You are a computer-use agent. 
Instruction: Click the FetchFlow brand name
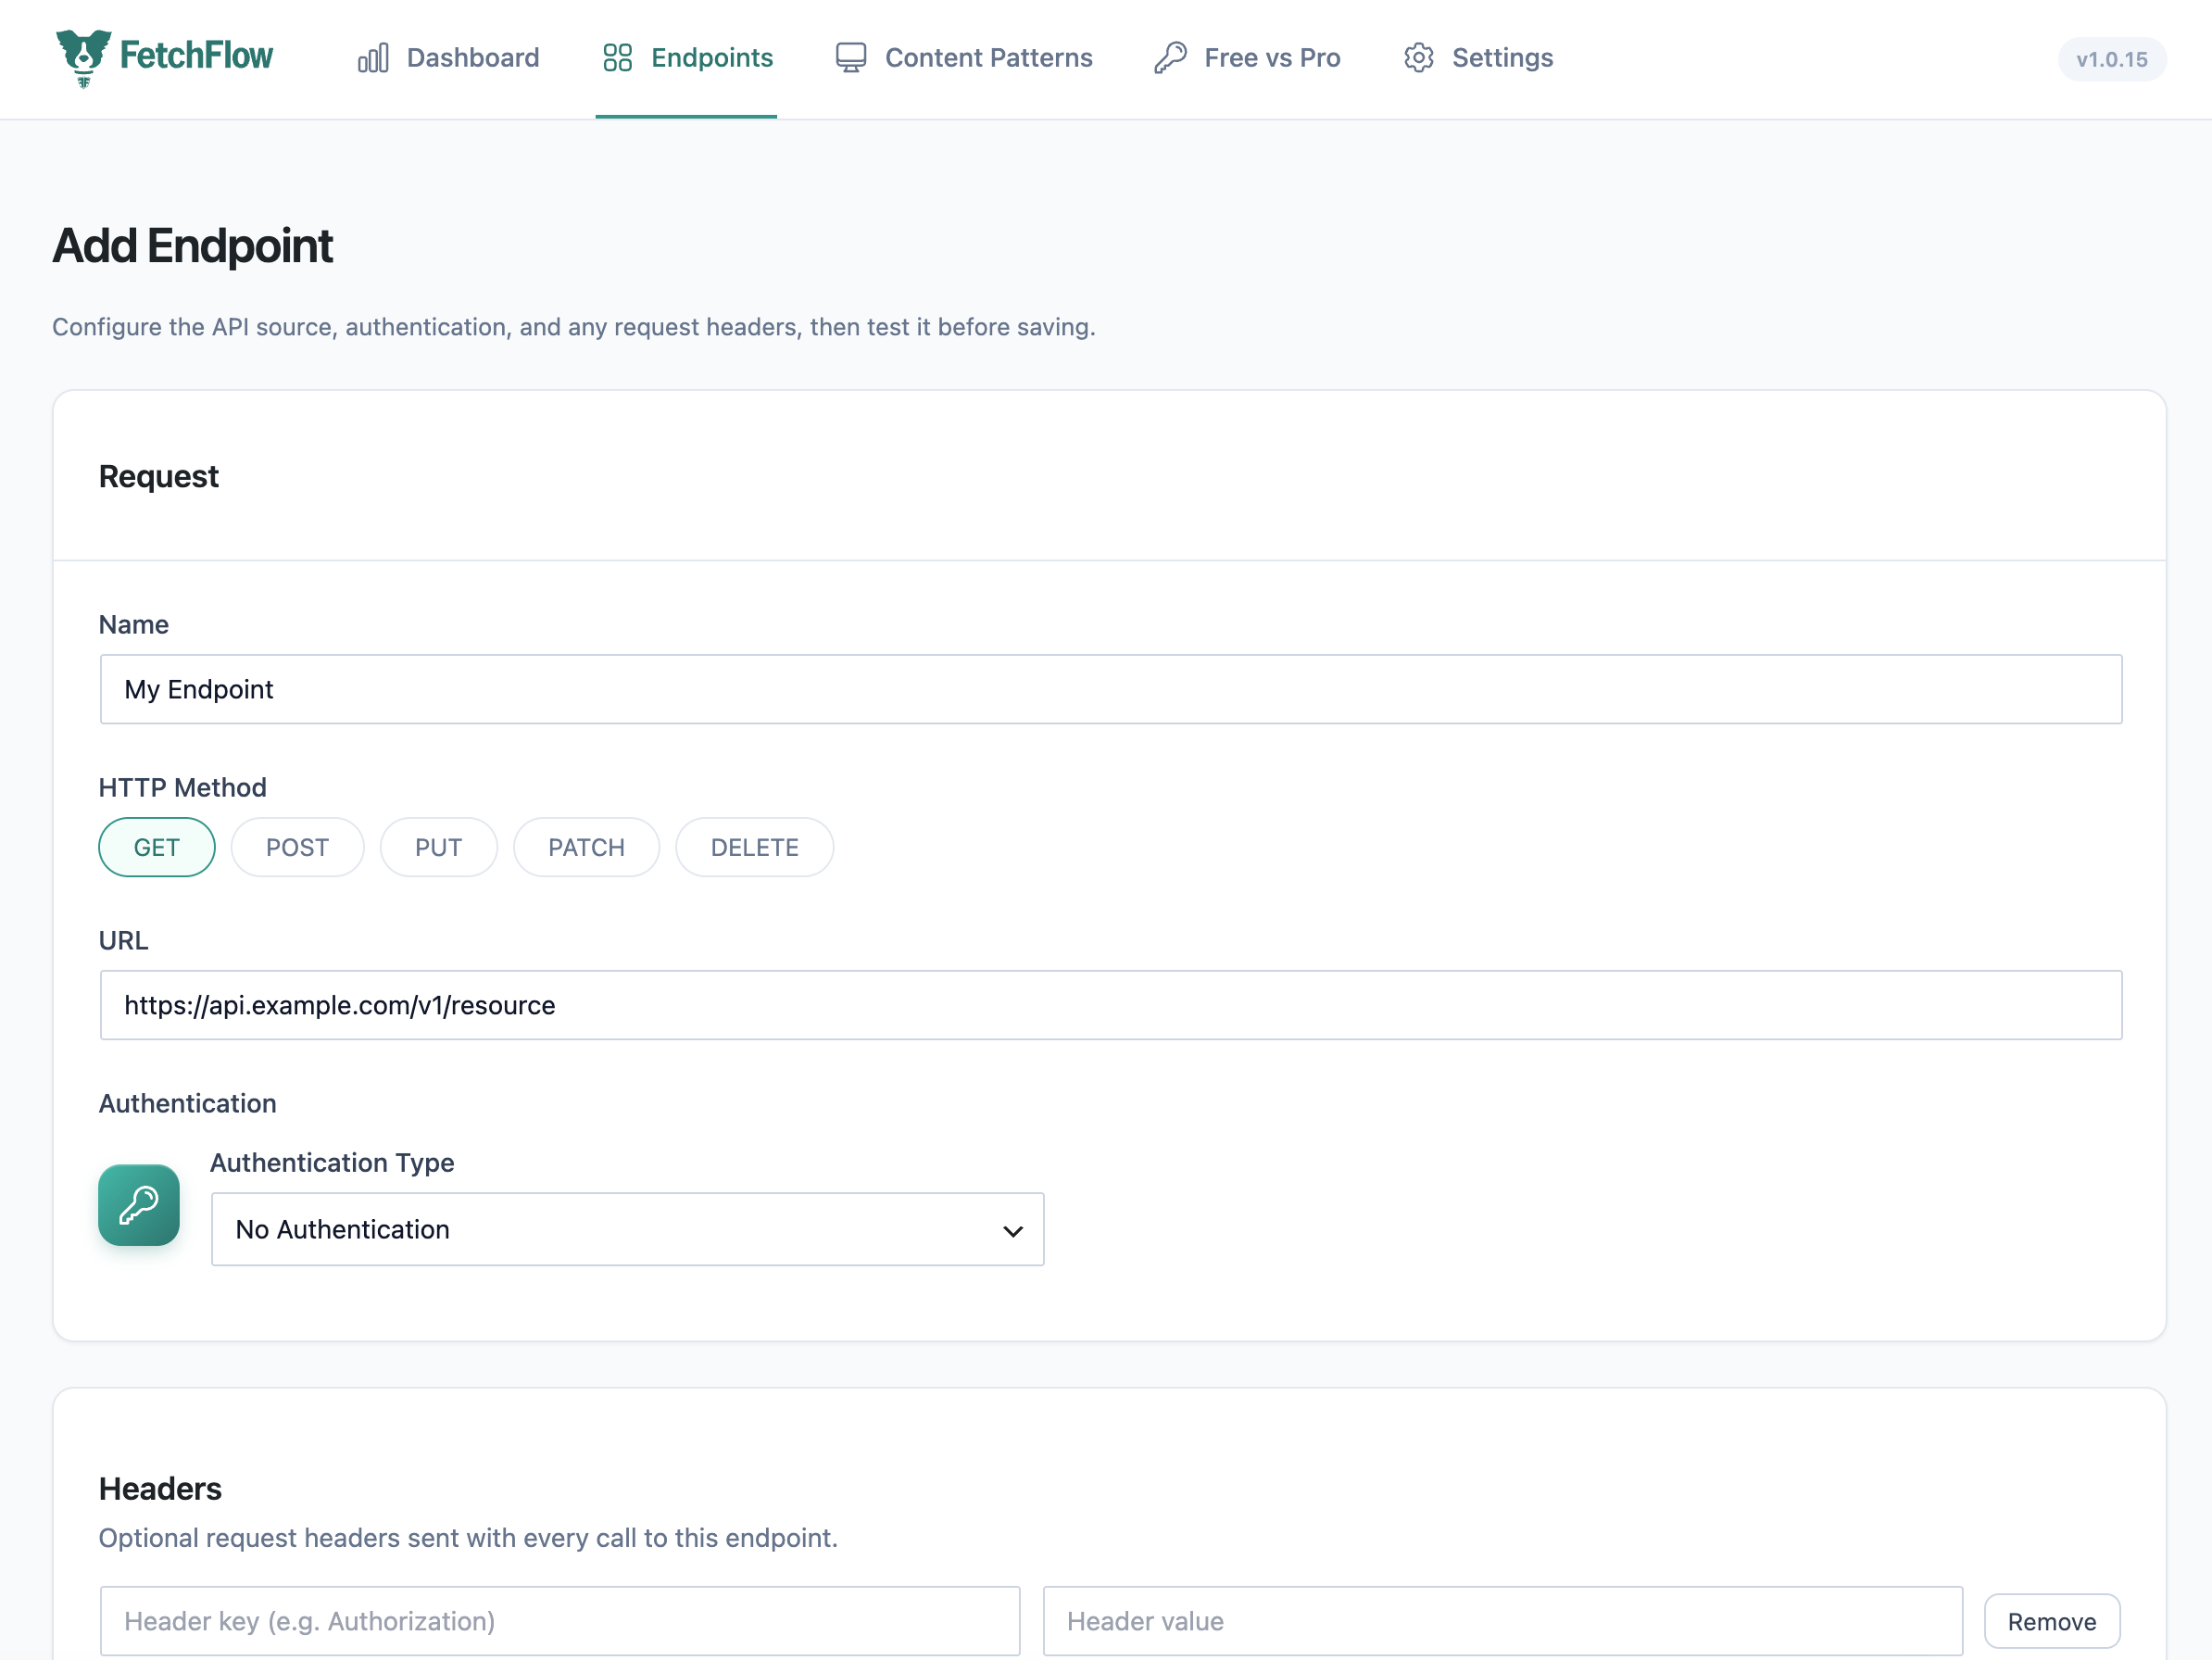[196, 55]
